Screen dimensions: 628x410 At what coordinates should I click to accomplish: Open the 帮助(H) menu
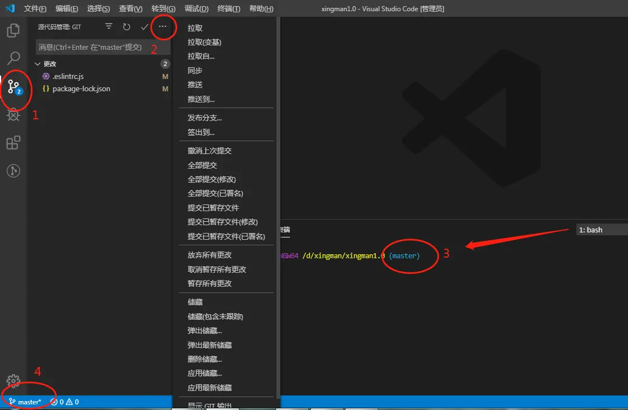point(261,8)
